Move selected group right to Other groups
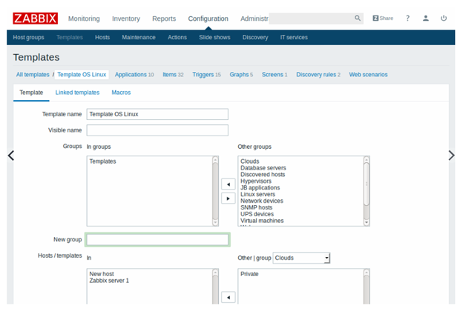 [229, 198]
